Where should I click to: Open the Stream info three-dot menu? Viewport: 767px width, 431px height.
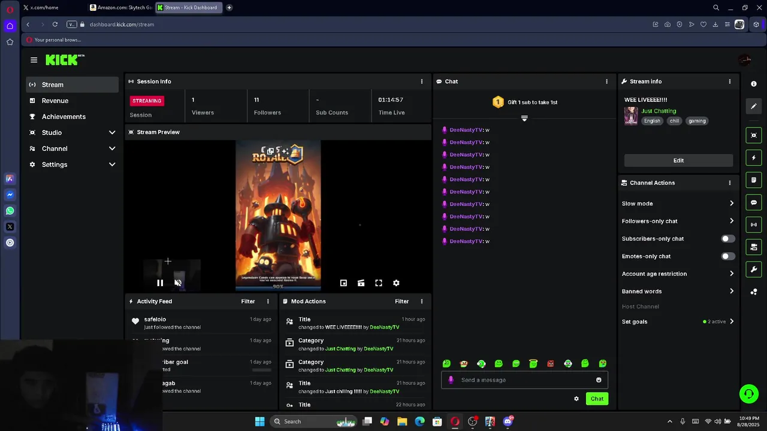(x=730, y=81)
